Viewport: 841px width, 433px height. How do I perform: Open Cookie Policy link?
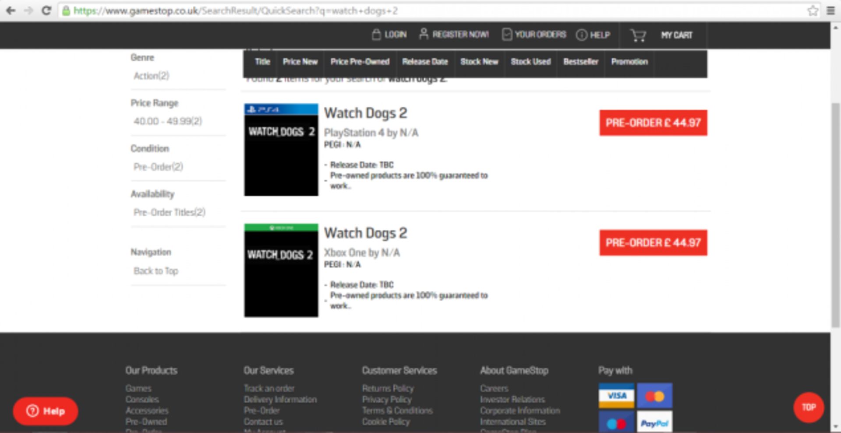click(x=386, y=422)
